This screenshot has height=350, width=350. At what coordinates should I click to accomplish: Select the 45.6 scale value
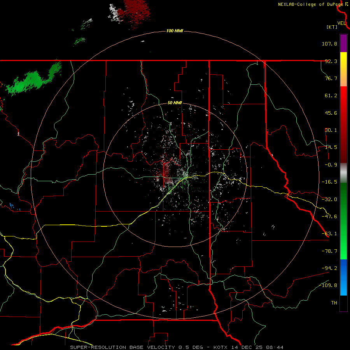[x=331, y=113]
